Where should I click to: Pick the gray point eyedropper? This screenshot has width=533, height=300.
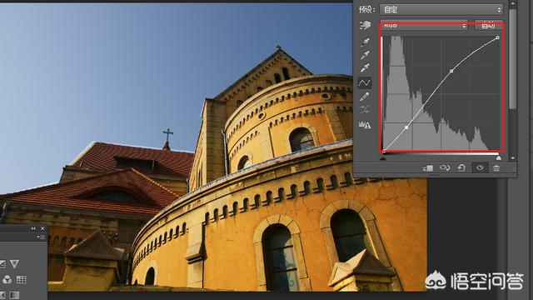(x=365, y=54)
